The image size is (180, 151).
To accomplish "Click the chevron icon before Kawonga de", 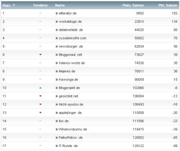I will 57,79.
